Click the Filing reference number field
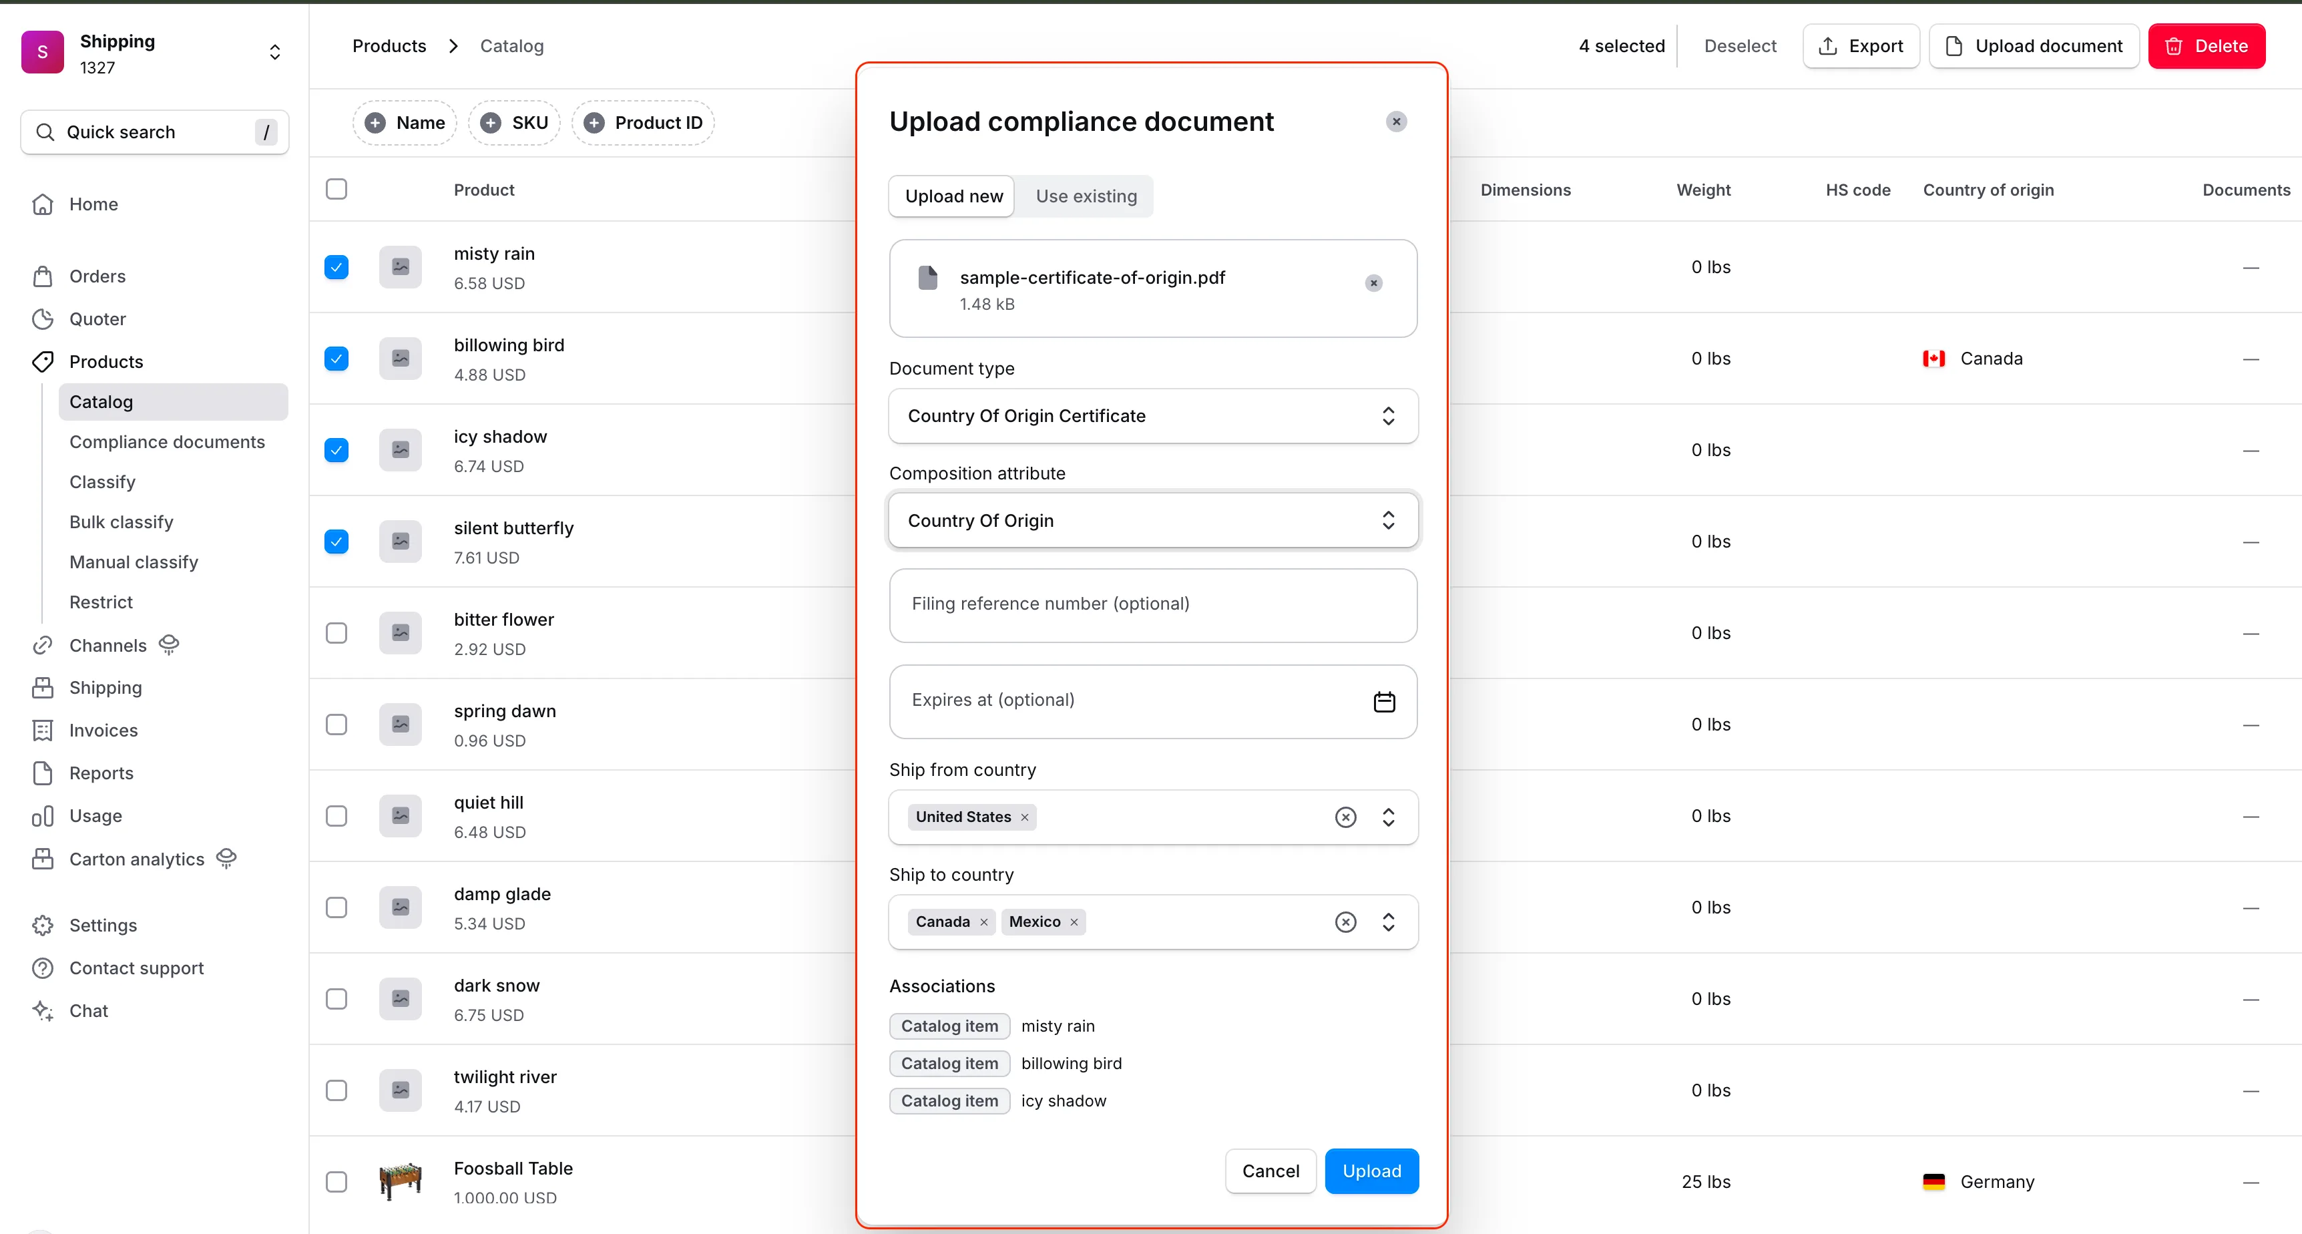Viewport: 2302px width, 1234px height. (1153, 605)
